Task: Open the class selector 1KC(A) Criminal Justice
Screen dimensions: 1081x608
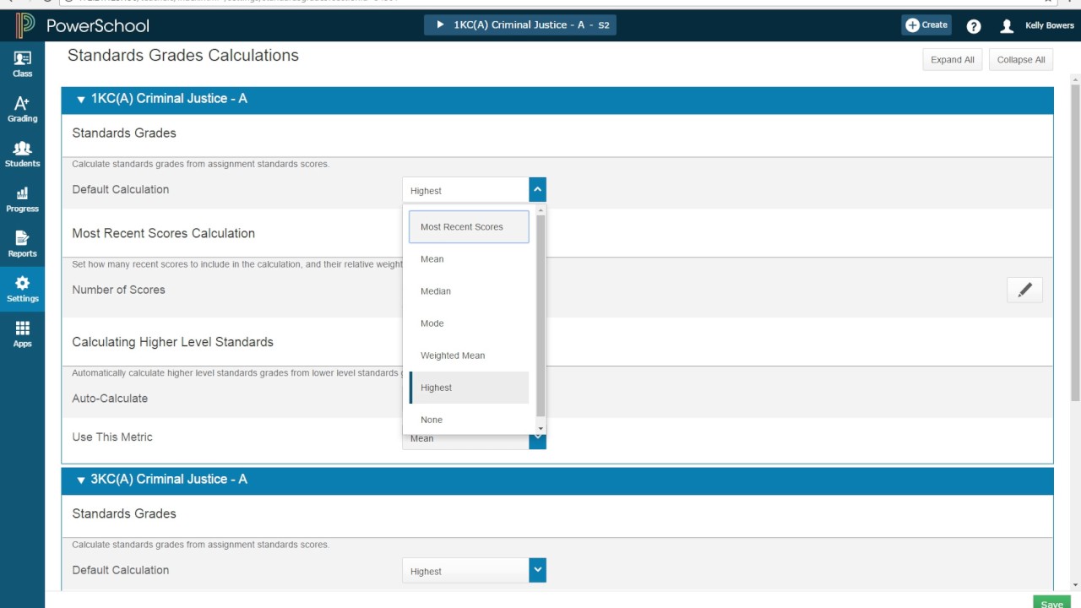Action: (520, 25)
